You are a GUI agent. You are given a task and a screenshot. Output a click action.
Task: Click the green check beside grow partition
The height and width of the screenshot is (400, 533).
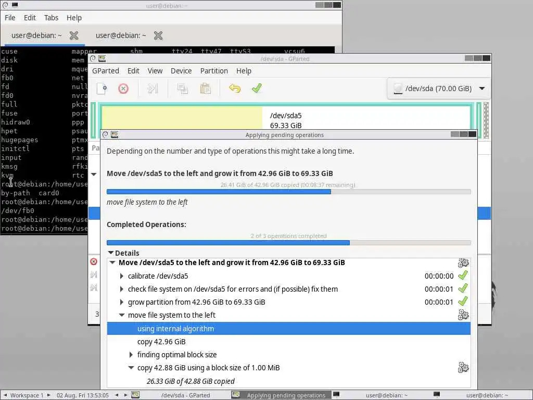point(463,302)
